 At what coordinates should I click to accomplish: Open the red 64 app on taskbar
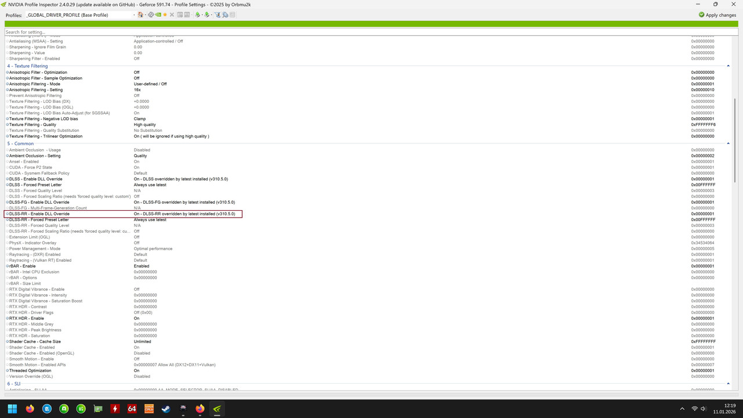point(132,409)
